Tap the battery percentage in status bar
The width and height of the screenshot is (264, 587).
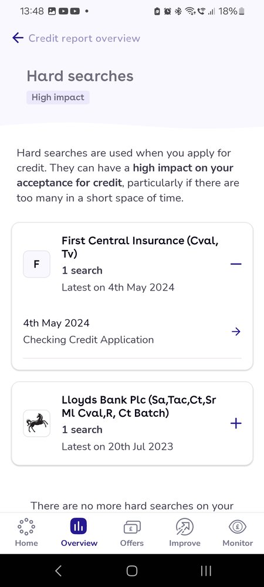click(228, 11)
